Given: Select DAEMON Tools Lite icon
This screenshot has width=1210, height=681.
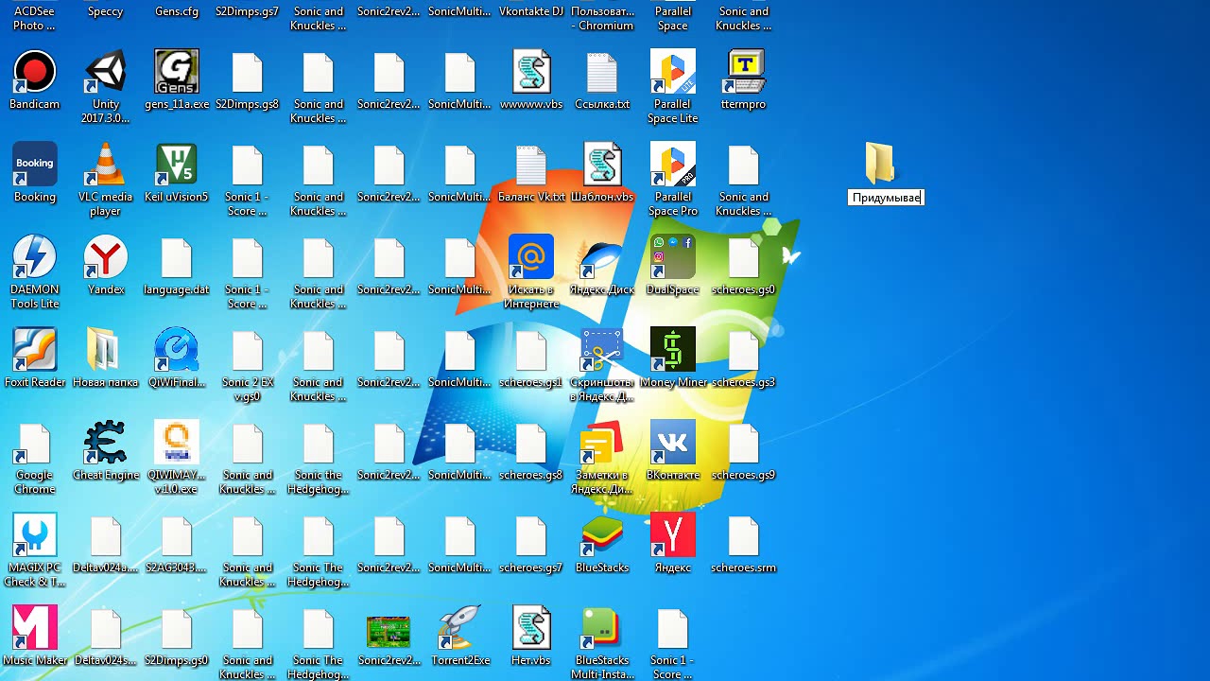Looking at the screenshot, I should tap(35, 258).
